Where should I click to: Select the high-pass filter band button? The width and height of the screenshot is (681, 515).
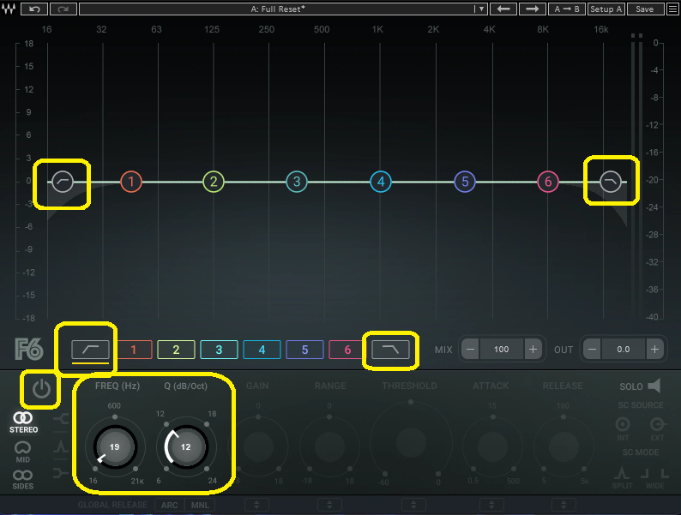click(x=90, y=349)
